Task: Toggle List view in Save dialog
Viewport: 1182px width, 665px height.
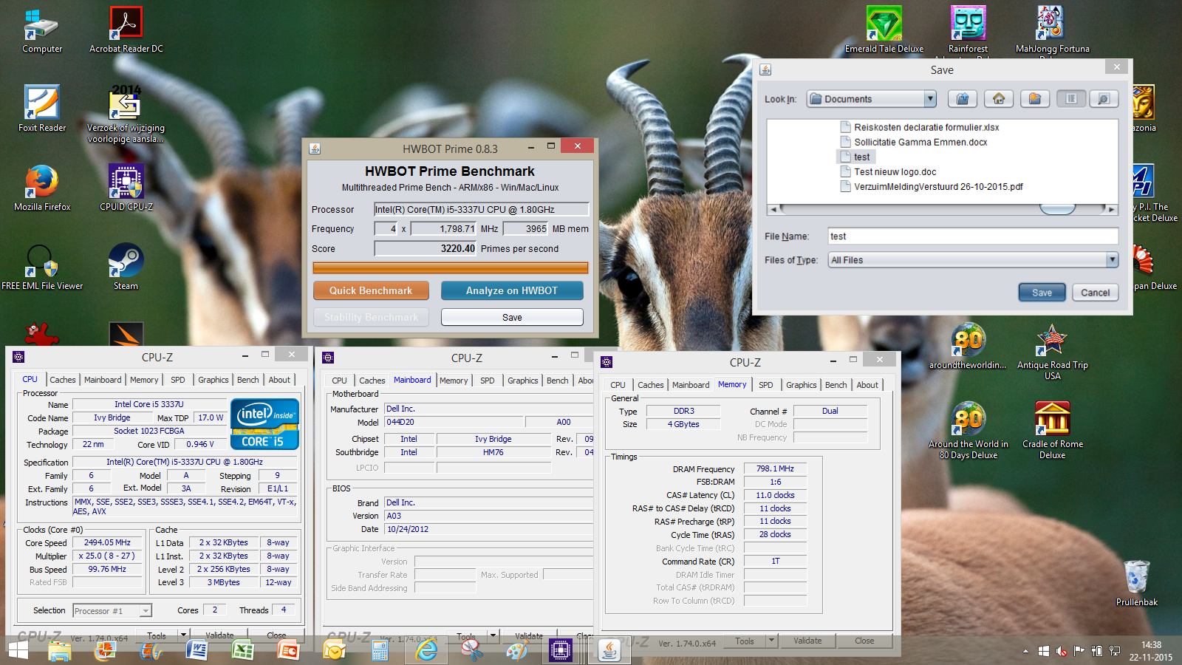Action: tap(1070, 99)
